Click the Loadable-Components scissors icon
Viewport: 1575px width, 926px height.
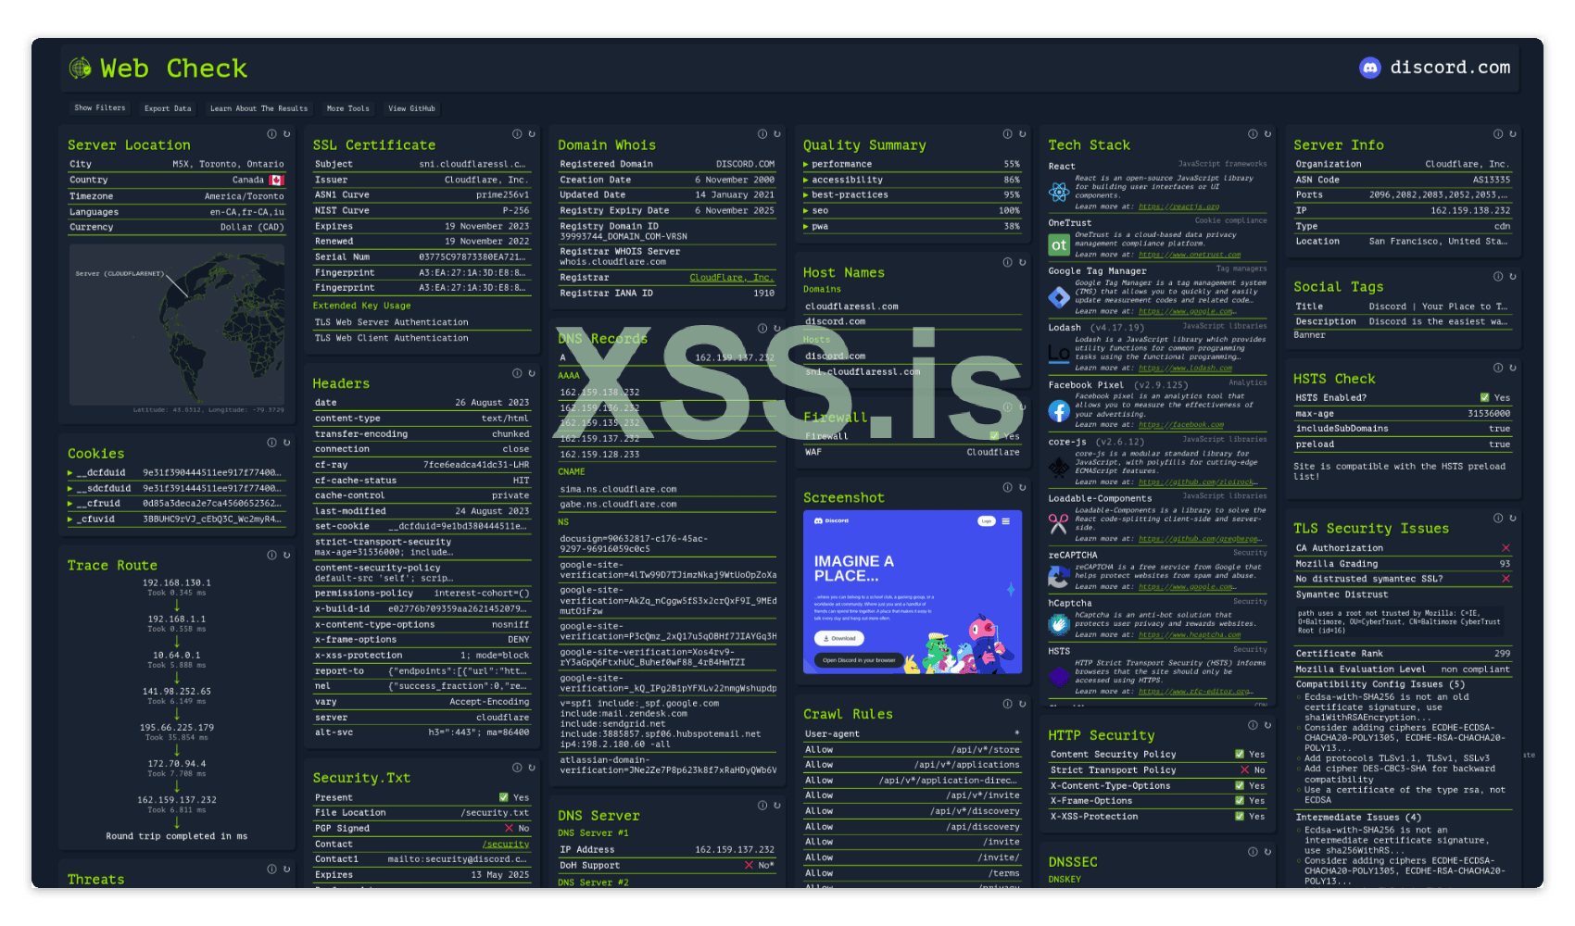click(1059, 524)
